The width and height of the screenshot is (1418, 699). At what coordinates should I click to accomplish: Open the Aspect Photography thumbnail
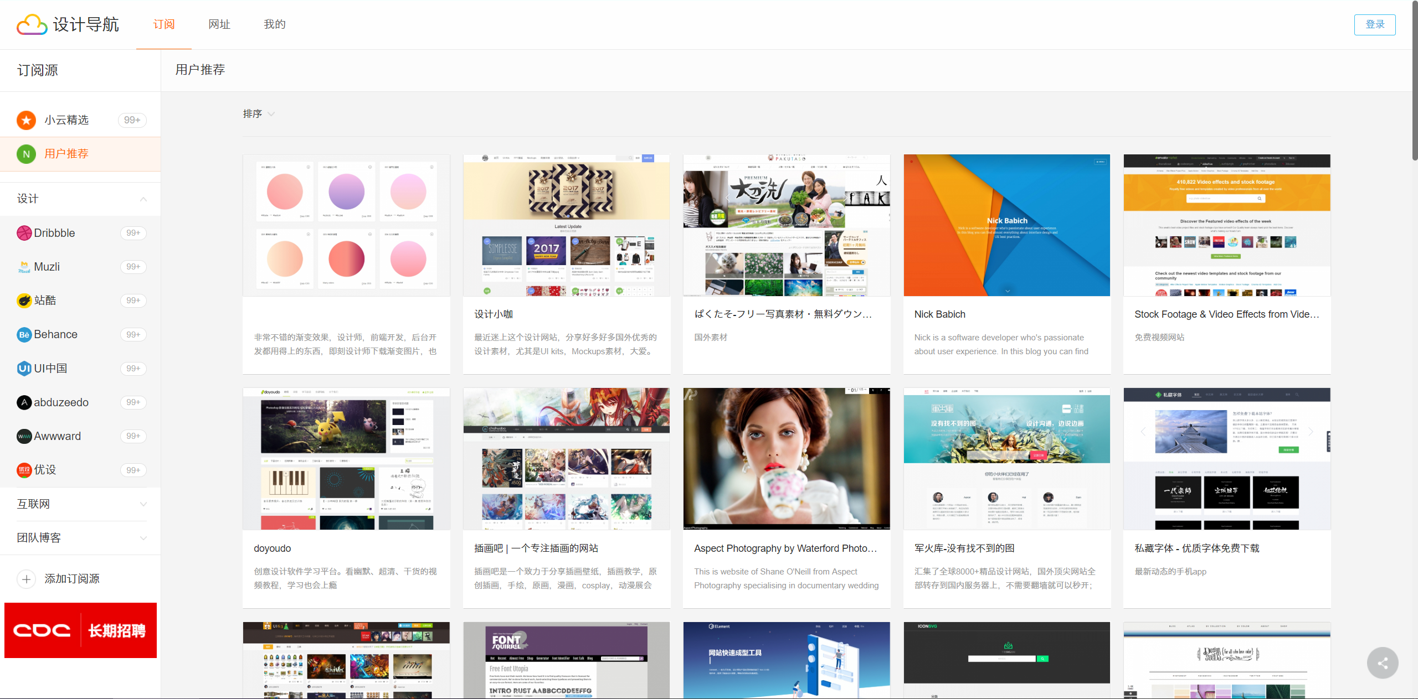click(x=786, y=458)
